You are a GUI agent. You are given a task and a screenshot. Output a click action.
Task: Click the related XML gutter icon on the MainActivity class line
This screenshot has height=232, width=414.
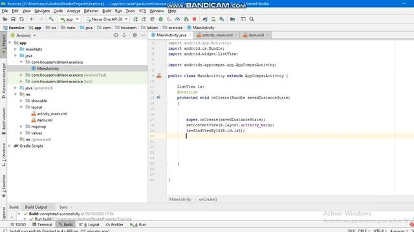point(159,76)
